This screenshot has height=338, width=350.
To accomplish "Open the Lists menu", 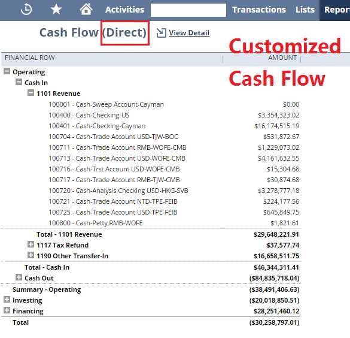I will 305,10.
